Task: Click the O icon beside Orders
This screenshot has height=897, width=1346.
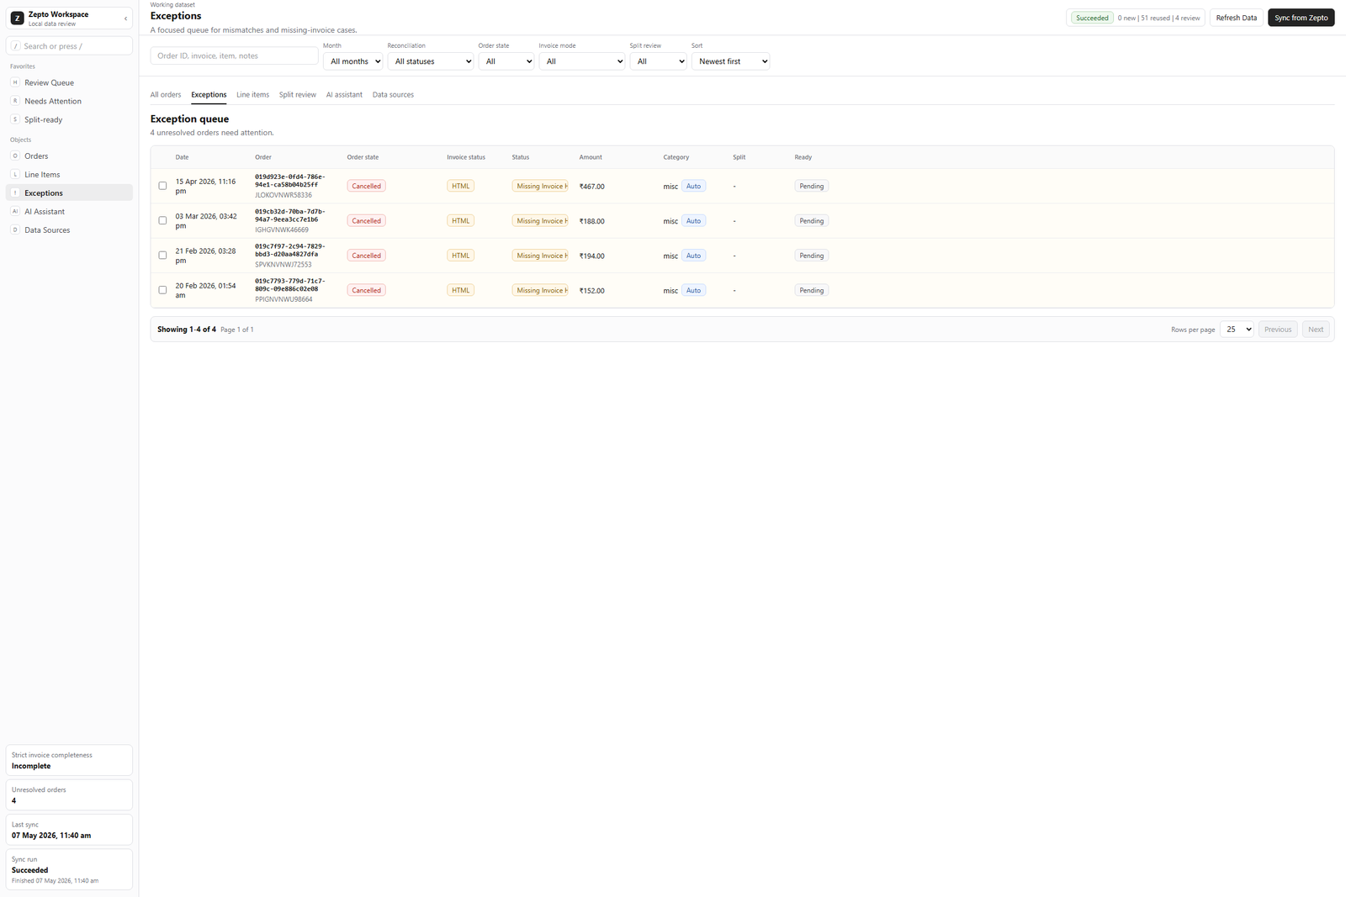Action: point(15,156)
